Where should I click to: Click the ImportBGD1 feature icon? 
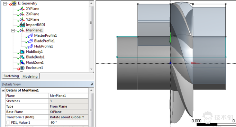(22, 25)
